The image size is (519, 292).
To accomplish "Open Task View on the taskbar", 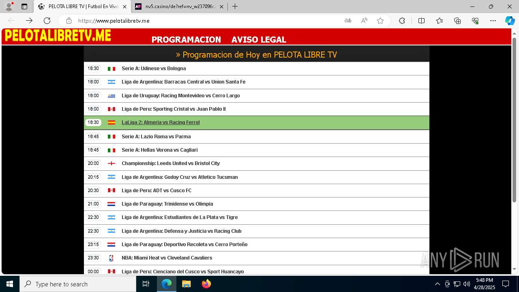I will [x=146, y=284].
